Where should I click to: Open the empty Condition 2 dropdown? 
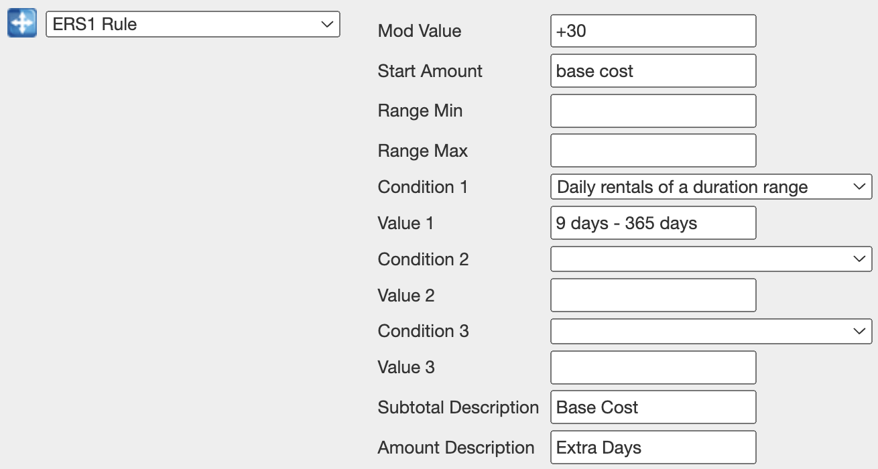pos(710,259)
